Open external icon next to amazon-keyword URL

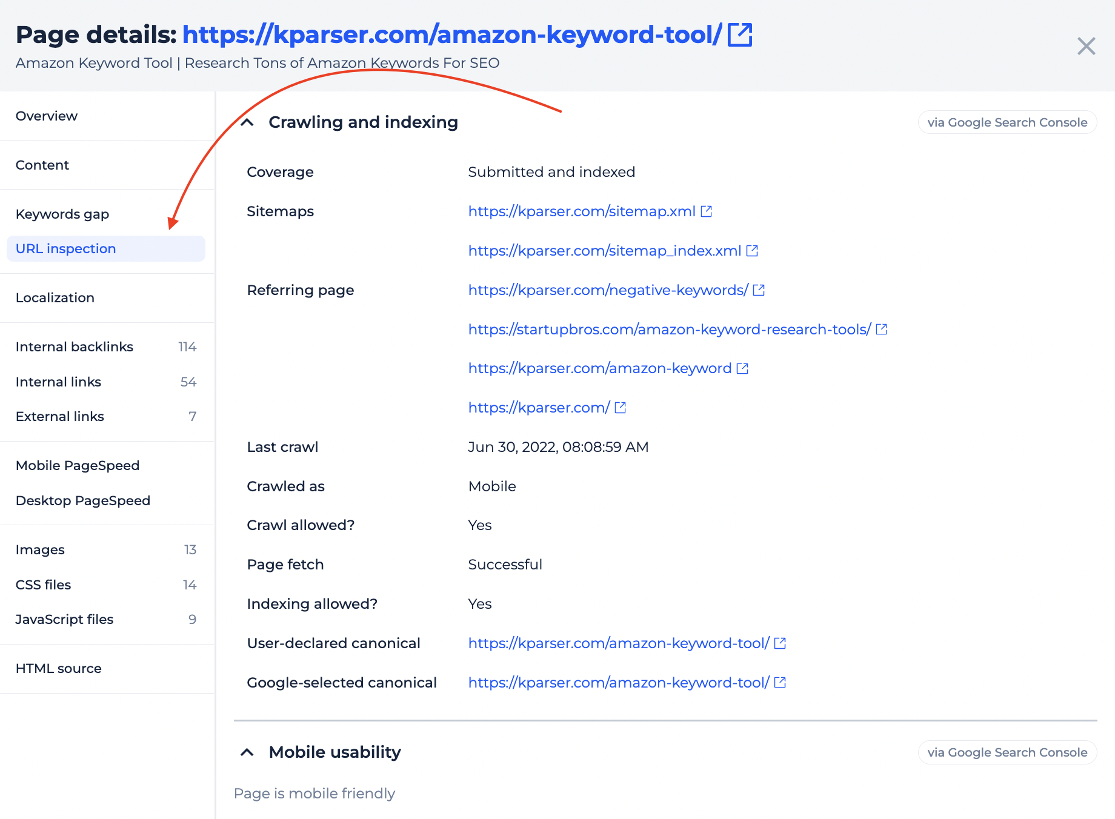(742, 368)
